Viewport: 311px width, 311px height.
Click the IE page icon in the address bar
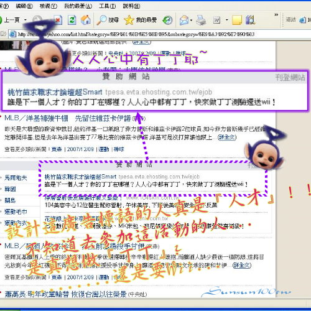[x=12, y=34]
